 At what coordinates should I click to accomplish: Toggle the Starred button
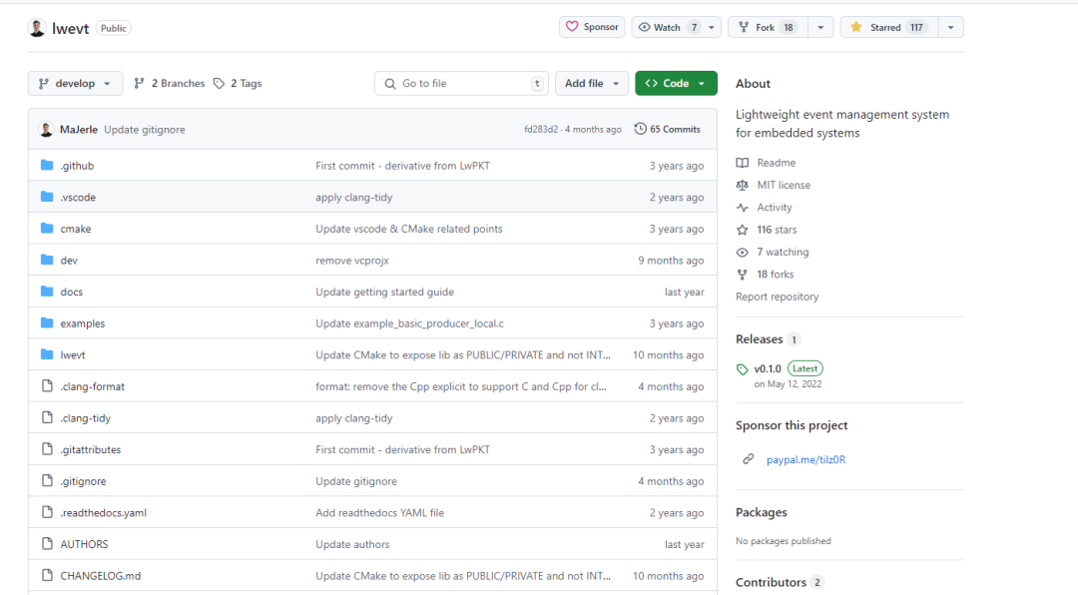tap(887, 27)
